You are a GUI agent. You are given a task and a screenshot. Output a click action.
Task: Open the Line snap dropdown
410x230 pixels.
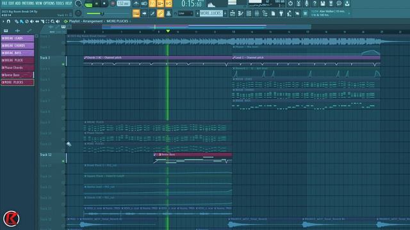(185, 13)
